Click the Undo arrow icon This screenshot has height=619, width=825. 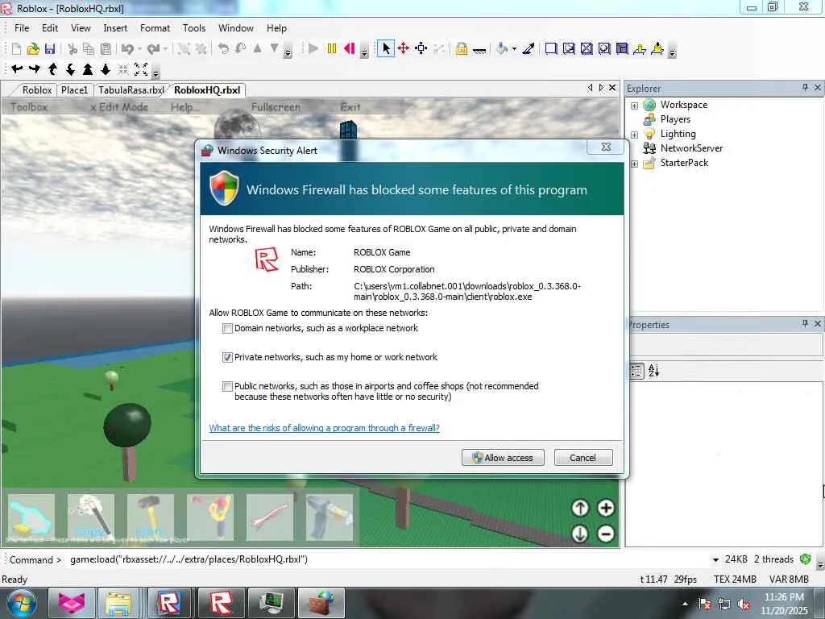126,49
